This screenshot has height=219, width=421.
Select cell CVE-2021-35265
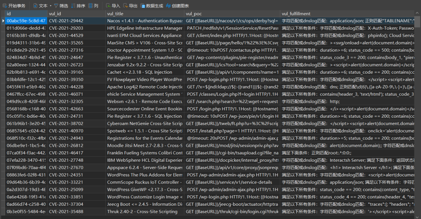tap(76, 43)
